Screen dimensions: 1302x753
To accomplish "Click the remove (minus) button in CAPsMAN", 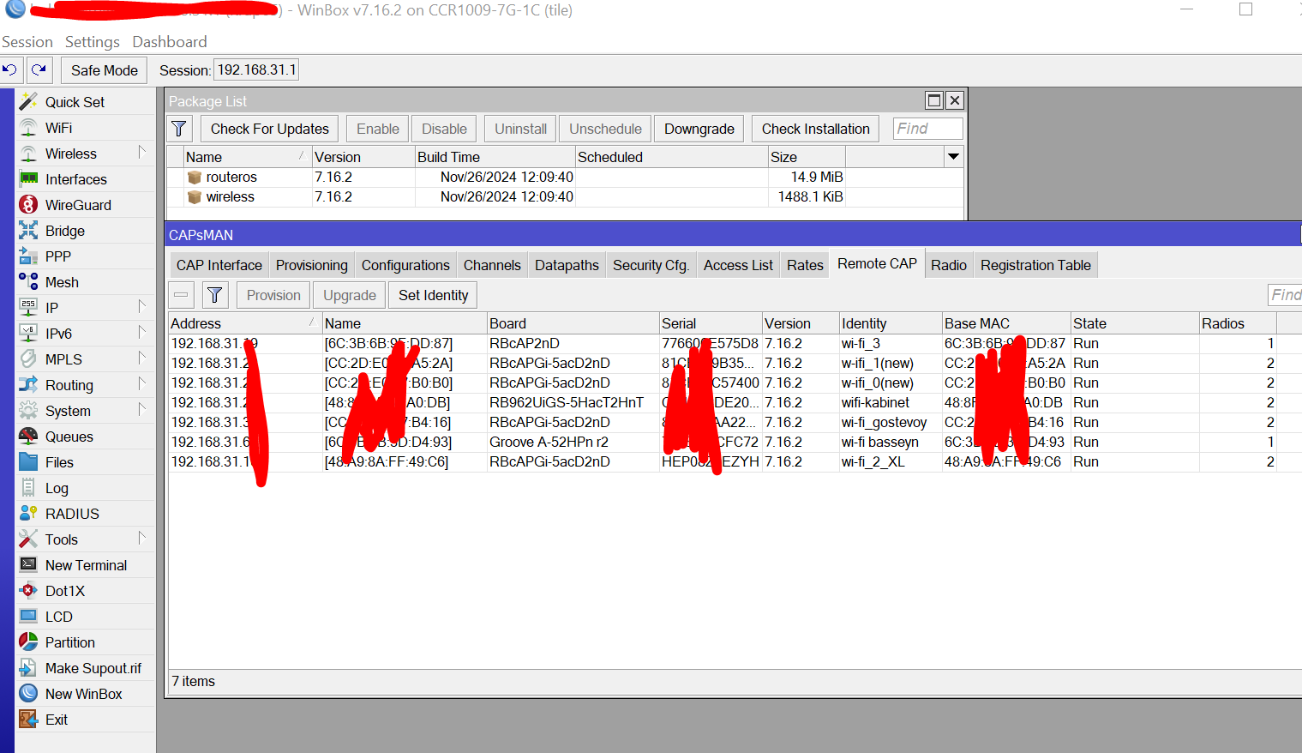I will (x=181, y=295).
